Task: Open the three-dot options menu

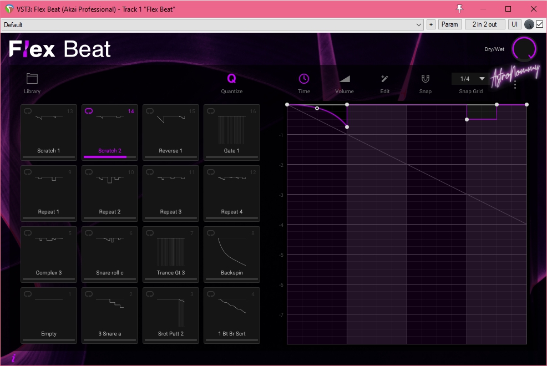Action: 515,85
